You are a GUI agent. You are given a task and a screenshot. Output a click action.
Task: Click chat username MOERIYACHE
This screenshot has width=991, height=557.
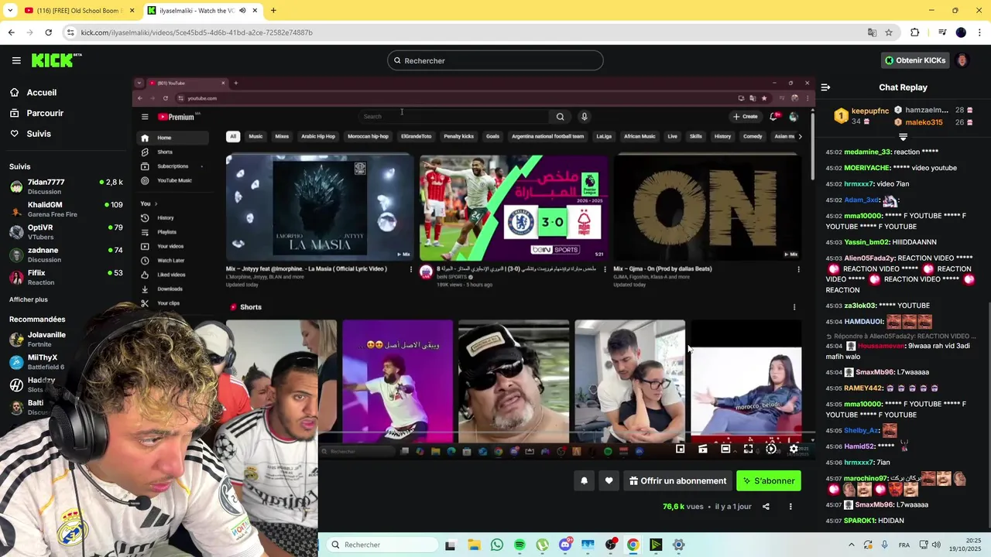[x=866, y=168]
